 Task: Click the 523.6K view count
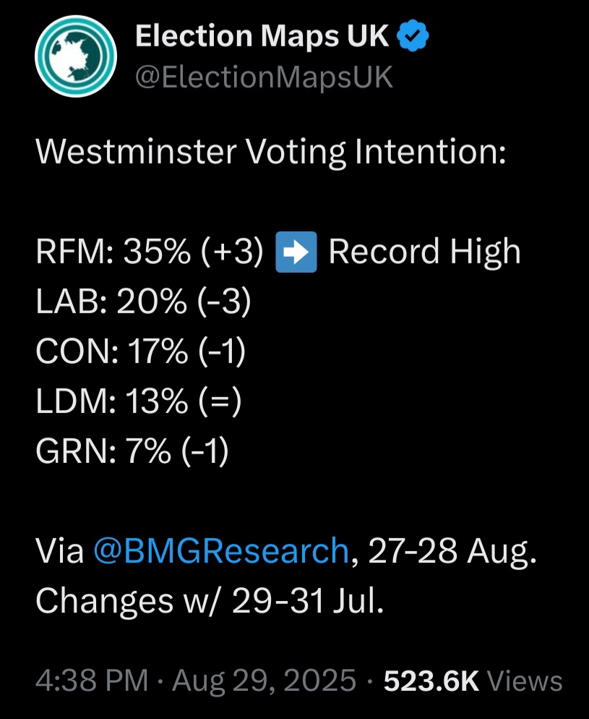(x=431, y=681)
